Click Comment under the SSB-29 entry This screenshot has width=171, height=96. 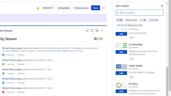click(21, 83)
